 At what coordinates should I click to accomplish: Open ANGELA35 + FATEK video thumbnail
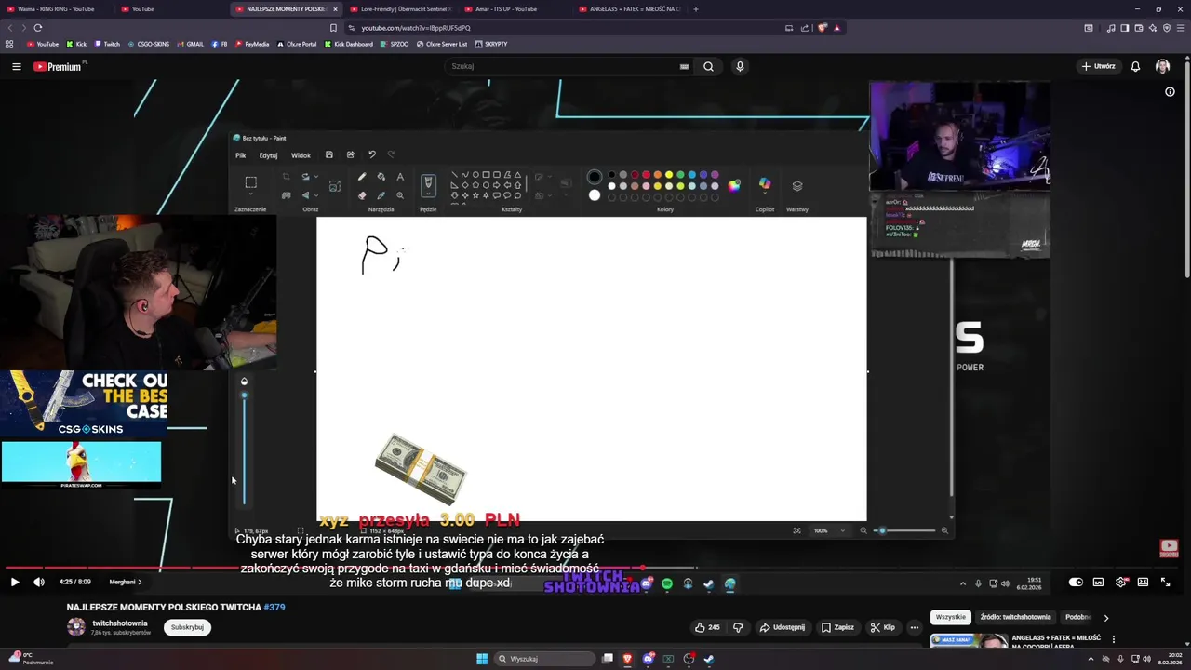[x=970, y=641]
